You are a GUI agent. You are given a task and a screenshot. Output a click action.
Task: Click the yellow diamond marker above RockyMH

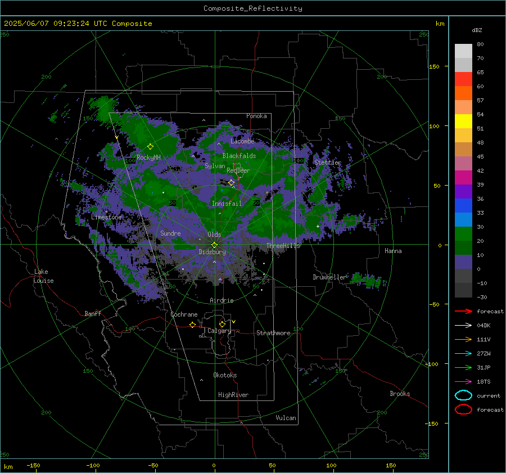150,147
